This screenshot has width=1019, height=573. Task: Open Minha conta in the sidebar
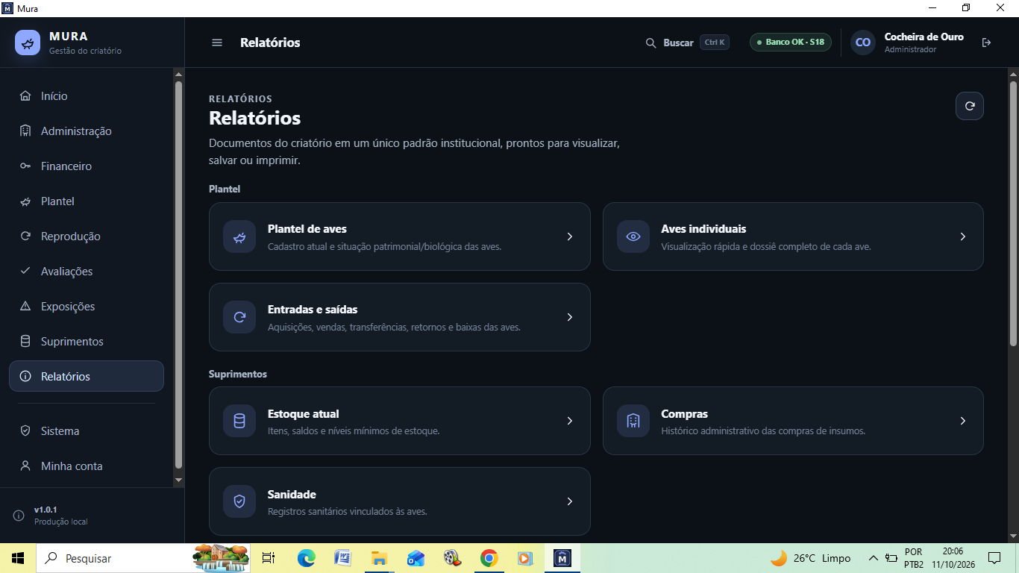87,466
